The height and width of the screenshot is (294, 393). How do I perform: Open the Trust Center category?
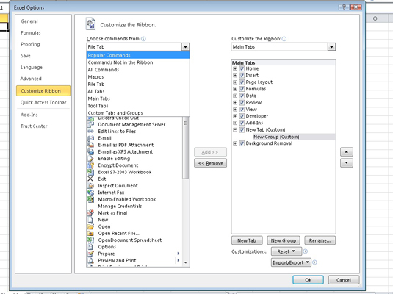pyautogui.click(x=43, y=126)
